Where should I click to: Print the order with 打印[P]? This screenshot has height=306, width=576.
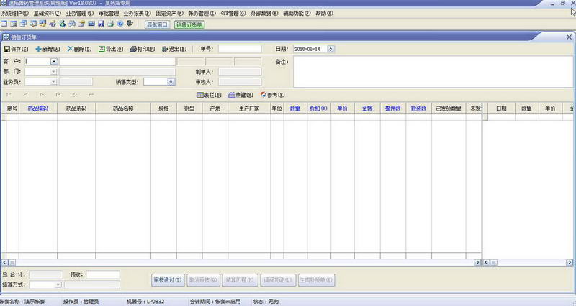(143, 49)
